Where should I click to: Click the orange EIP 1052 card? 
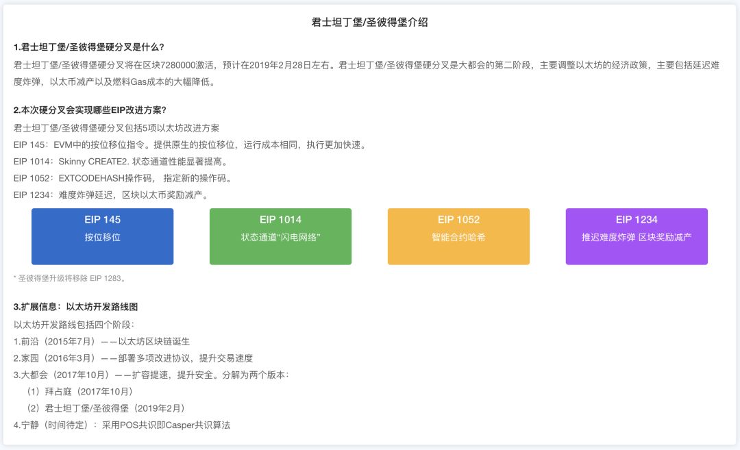coord(458,236)
